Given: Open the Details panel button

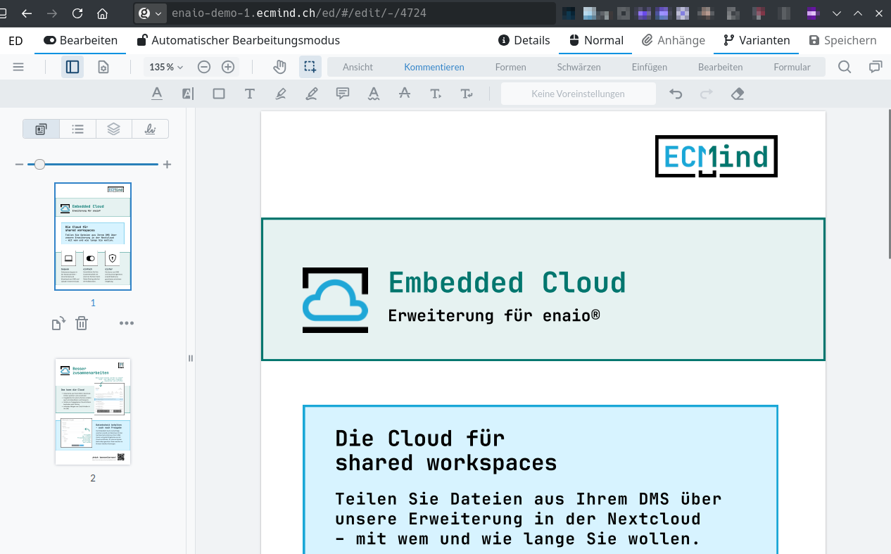Looking at the screenshot, I should pos(524,40).
